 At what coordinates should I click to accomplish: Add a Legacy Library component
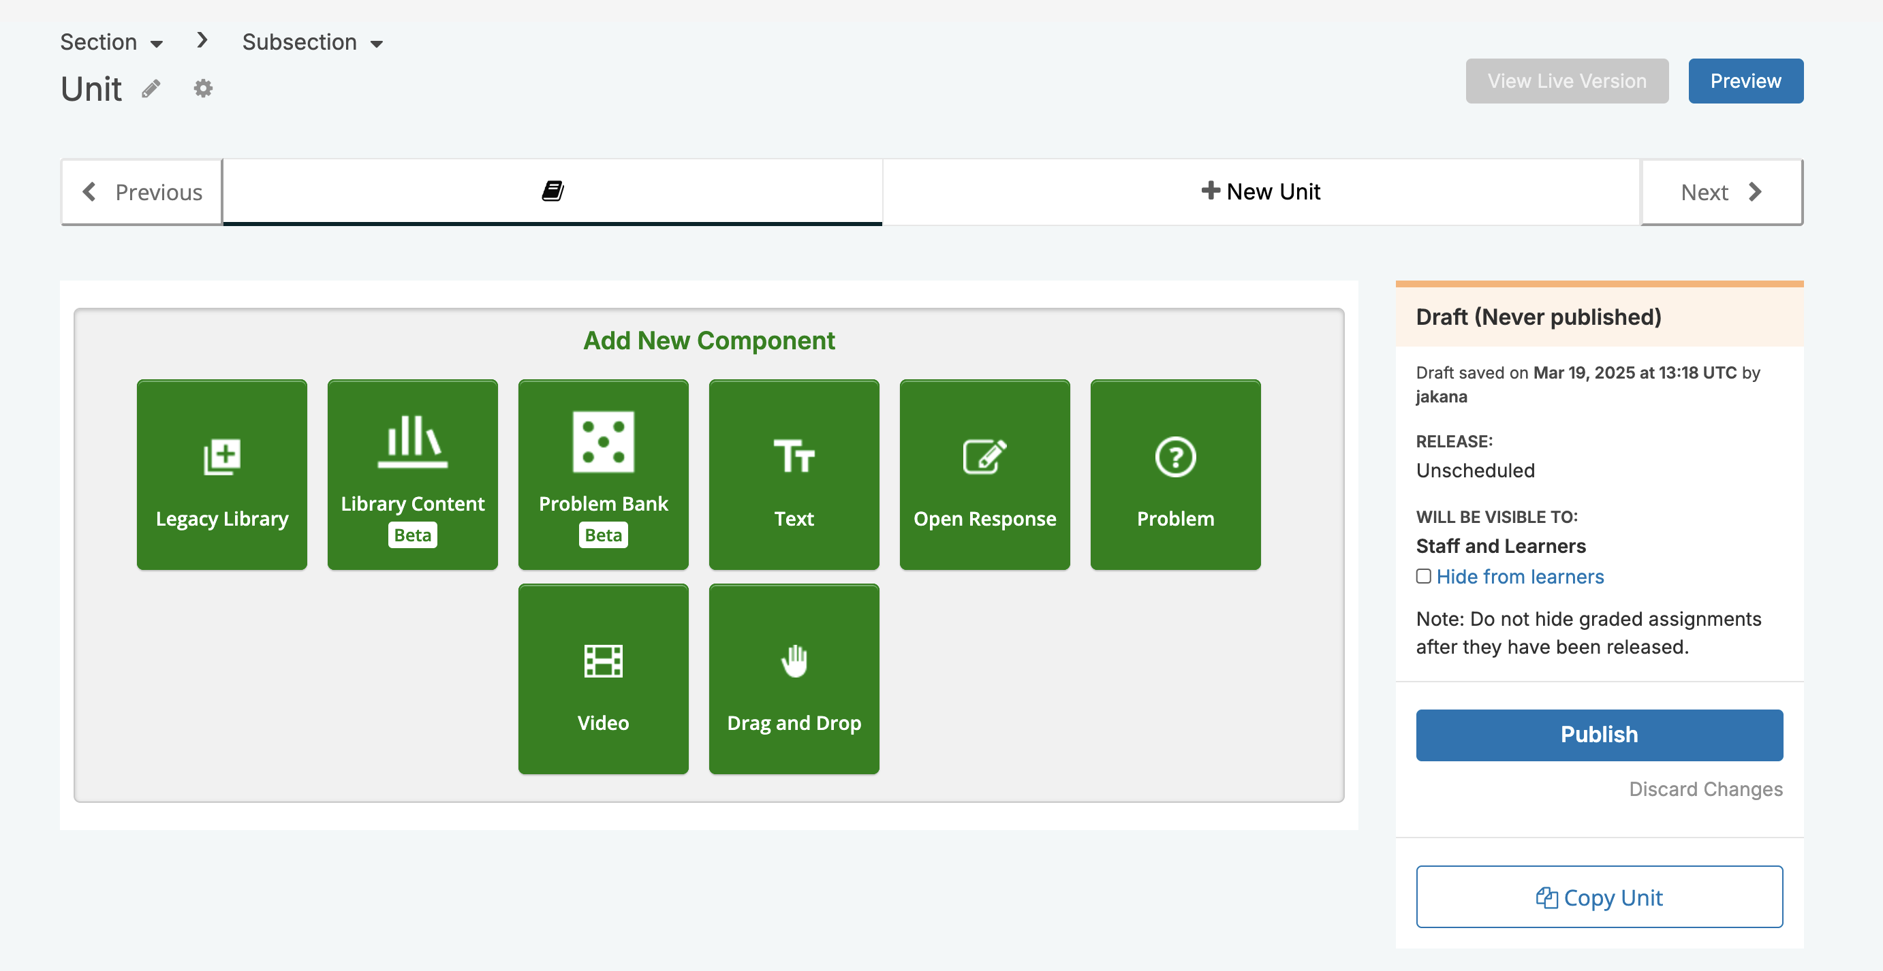click(221, 474)
